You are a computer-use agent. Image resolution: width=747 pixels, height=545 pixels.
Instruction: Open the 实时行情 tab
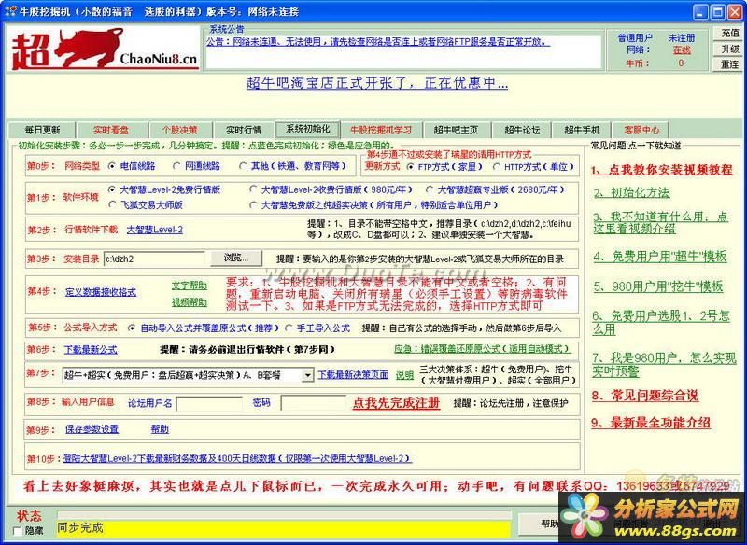click(244, 130)
